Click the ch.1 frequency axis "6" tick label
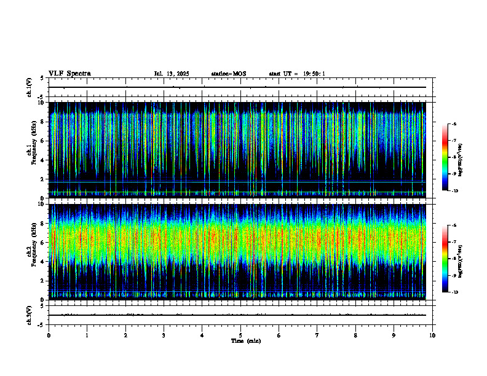The height and width of the screenshot is (376, 487). (x=43, y=141)
